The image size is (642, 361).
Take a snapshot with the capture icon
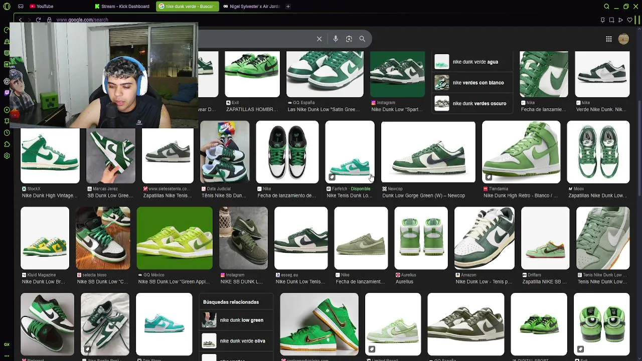click(x=611, y=20)
